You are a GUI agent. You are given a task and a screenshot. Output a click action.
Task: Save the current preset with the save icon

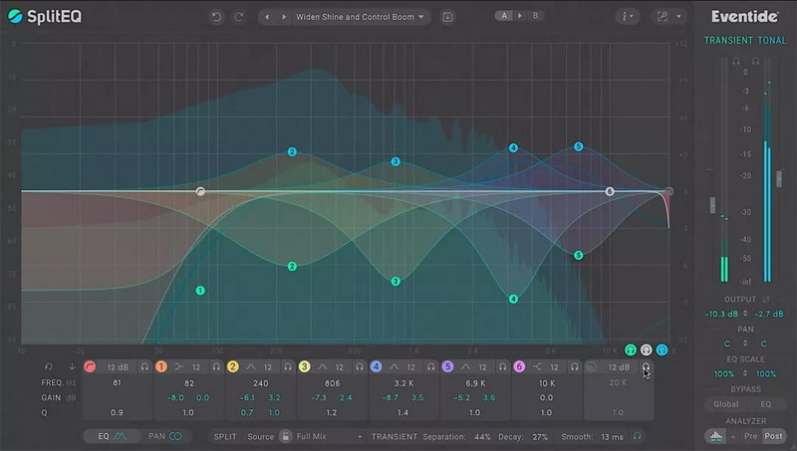(x=447, y=17)
